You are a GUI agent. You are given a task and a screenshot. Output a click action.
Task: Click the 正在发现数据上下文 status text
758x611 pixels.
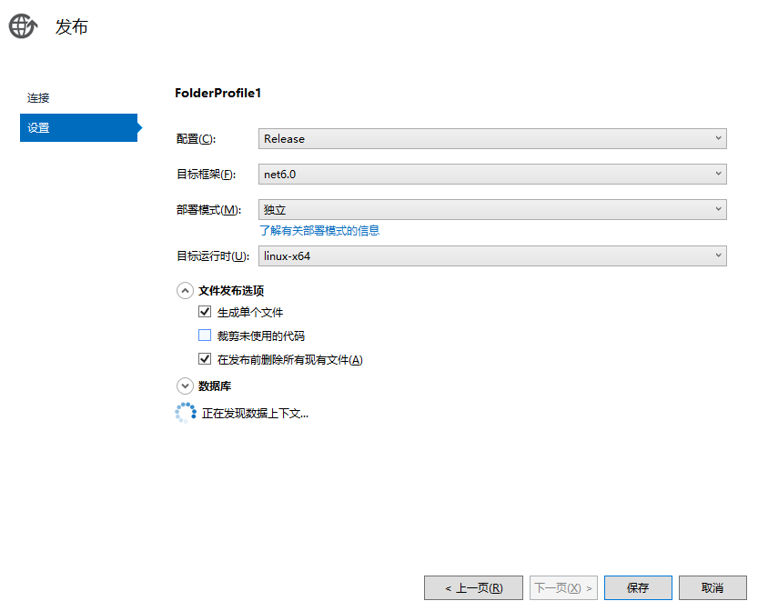coord(255,414)
